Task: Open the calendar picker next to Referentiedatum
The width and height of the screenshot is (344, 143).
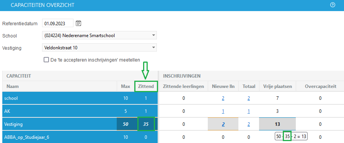Action: tap(78, 23)
